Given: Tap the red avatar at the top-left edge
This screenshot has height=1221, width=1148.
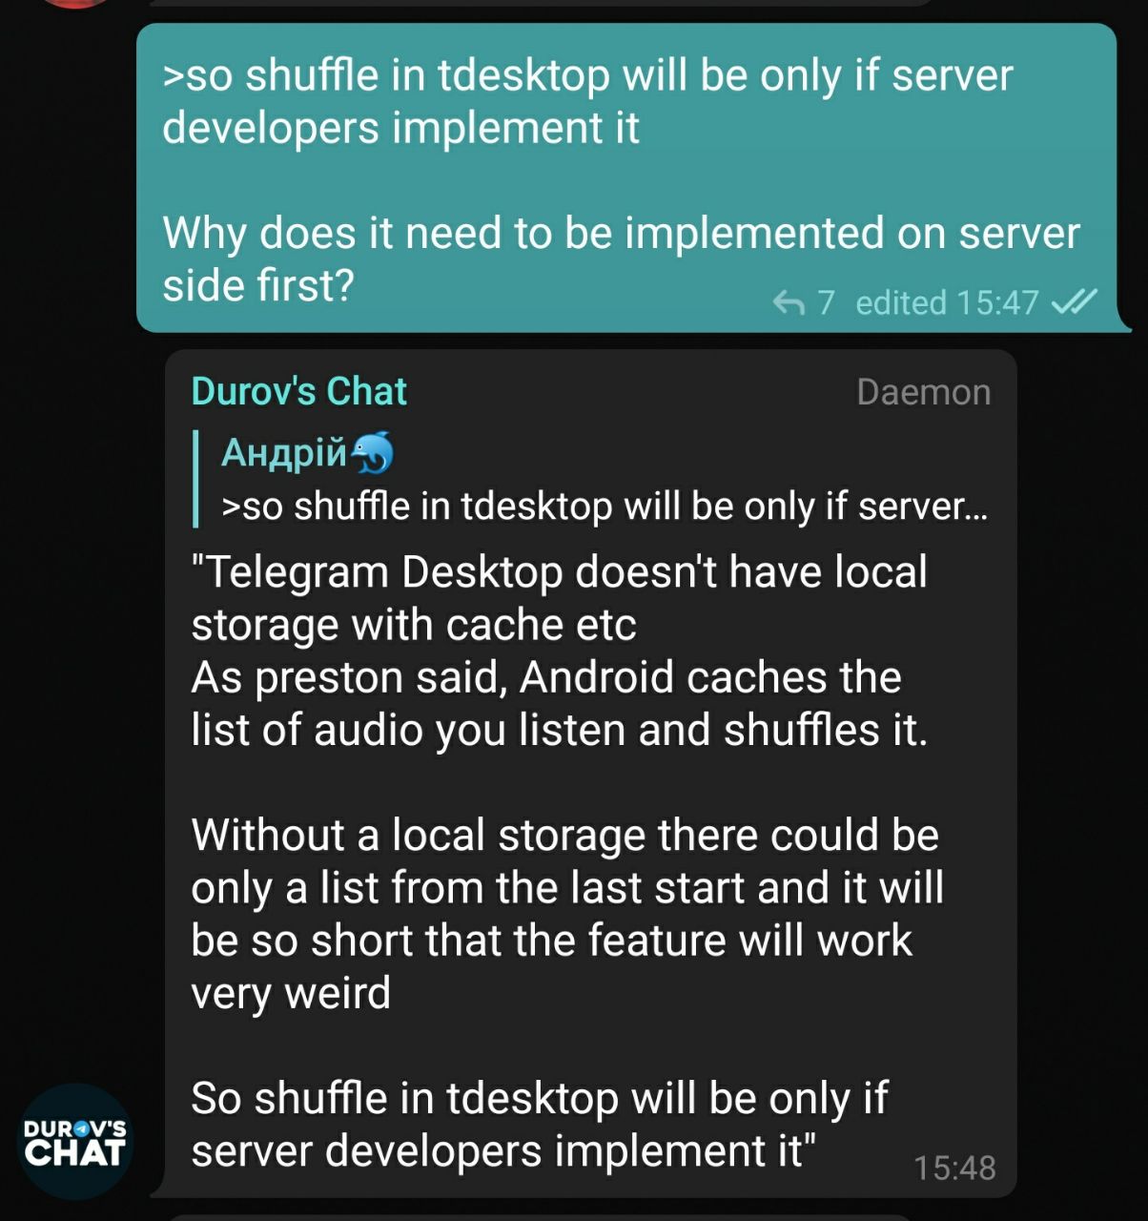Looking at the screenshot, I should 78,3.
